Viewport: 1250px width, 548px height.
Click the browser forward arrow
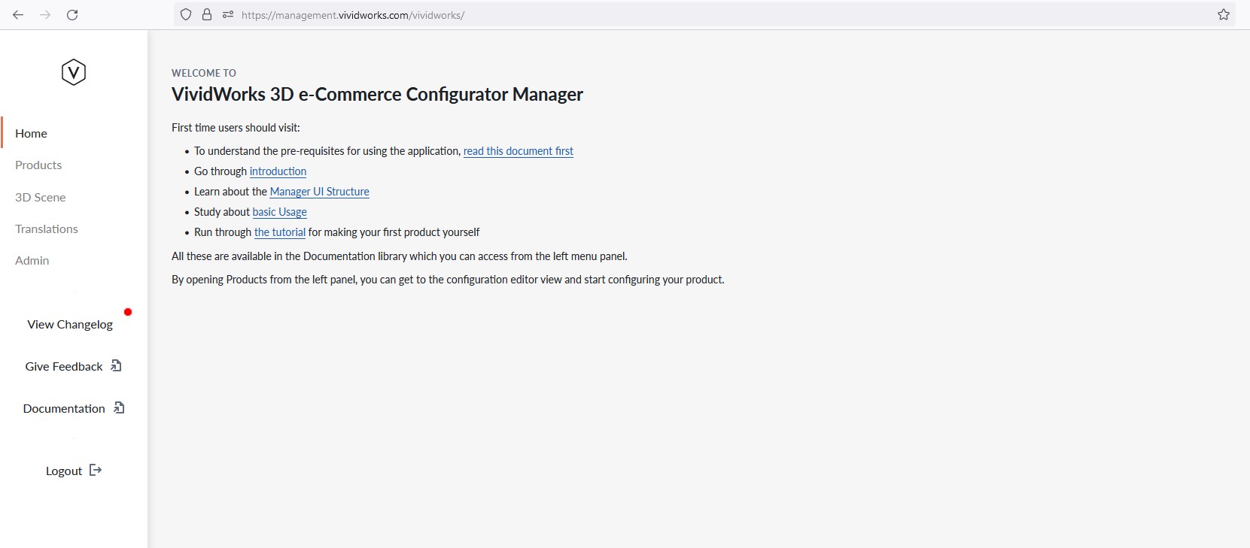click(x=45, y=15)
